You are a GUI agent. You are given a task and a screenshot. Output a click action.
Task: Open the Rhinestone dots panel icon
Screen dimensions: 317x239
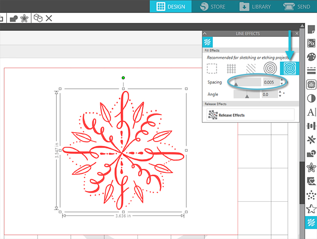(x=311, y=195)
